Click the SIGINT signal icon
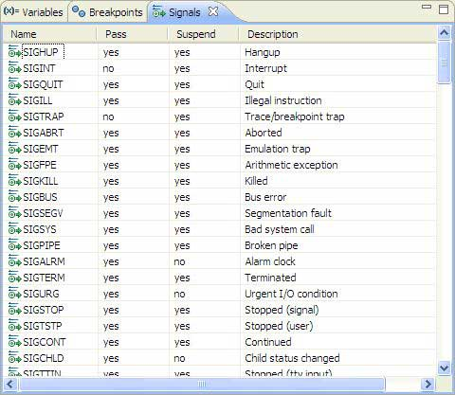The image size is (455, 395). point(14,67)
